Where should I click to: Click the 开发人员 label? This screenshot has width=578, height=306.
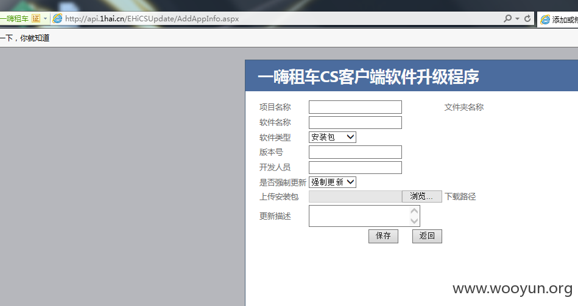pos(275,167)
